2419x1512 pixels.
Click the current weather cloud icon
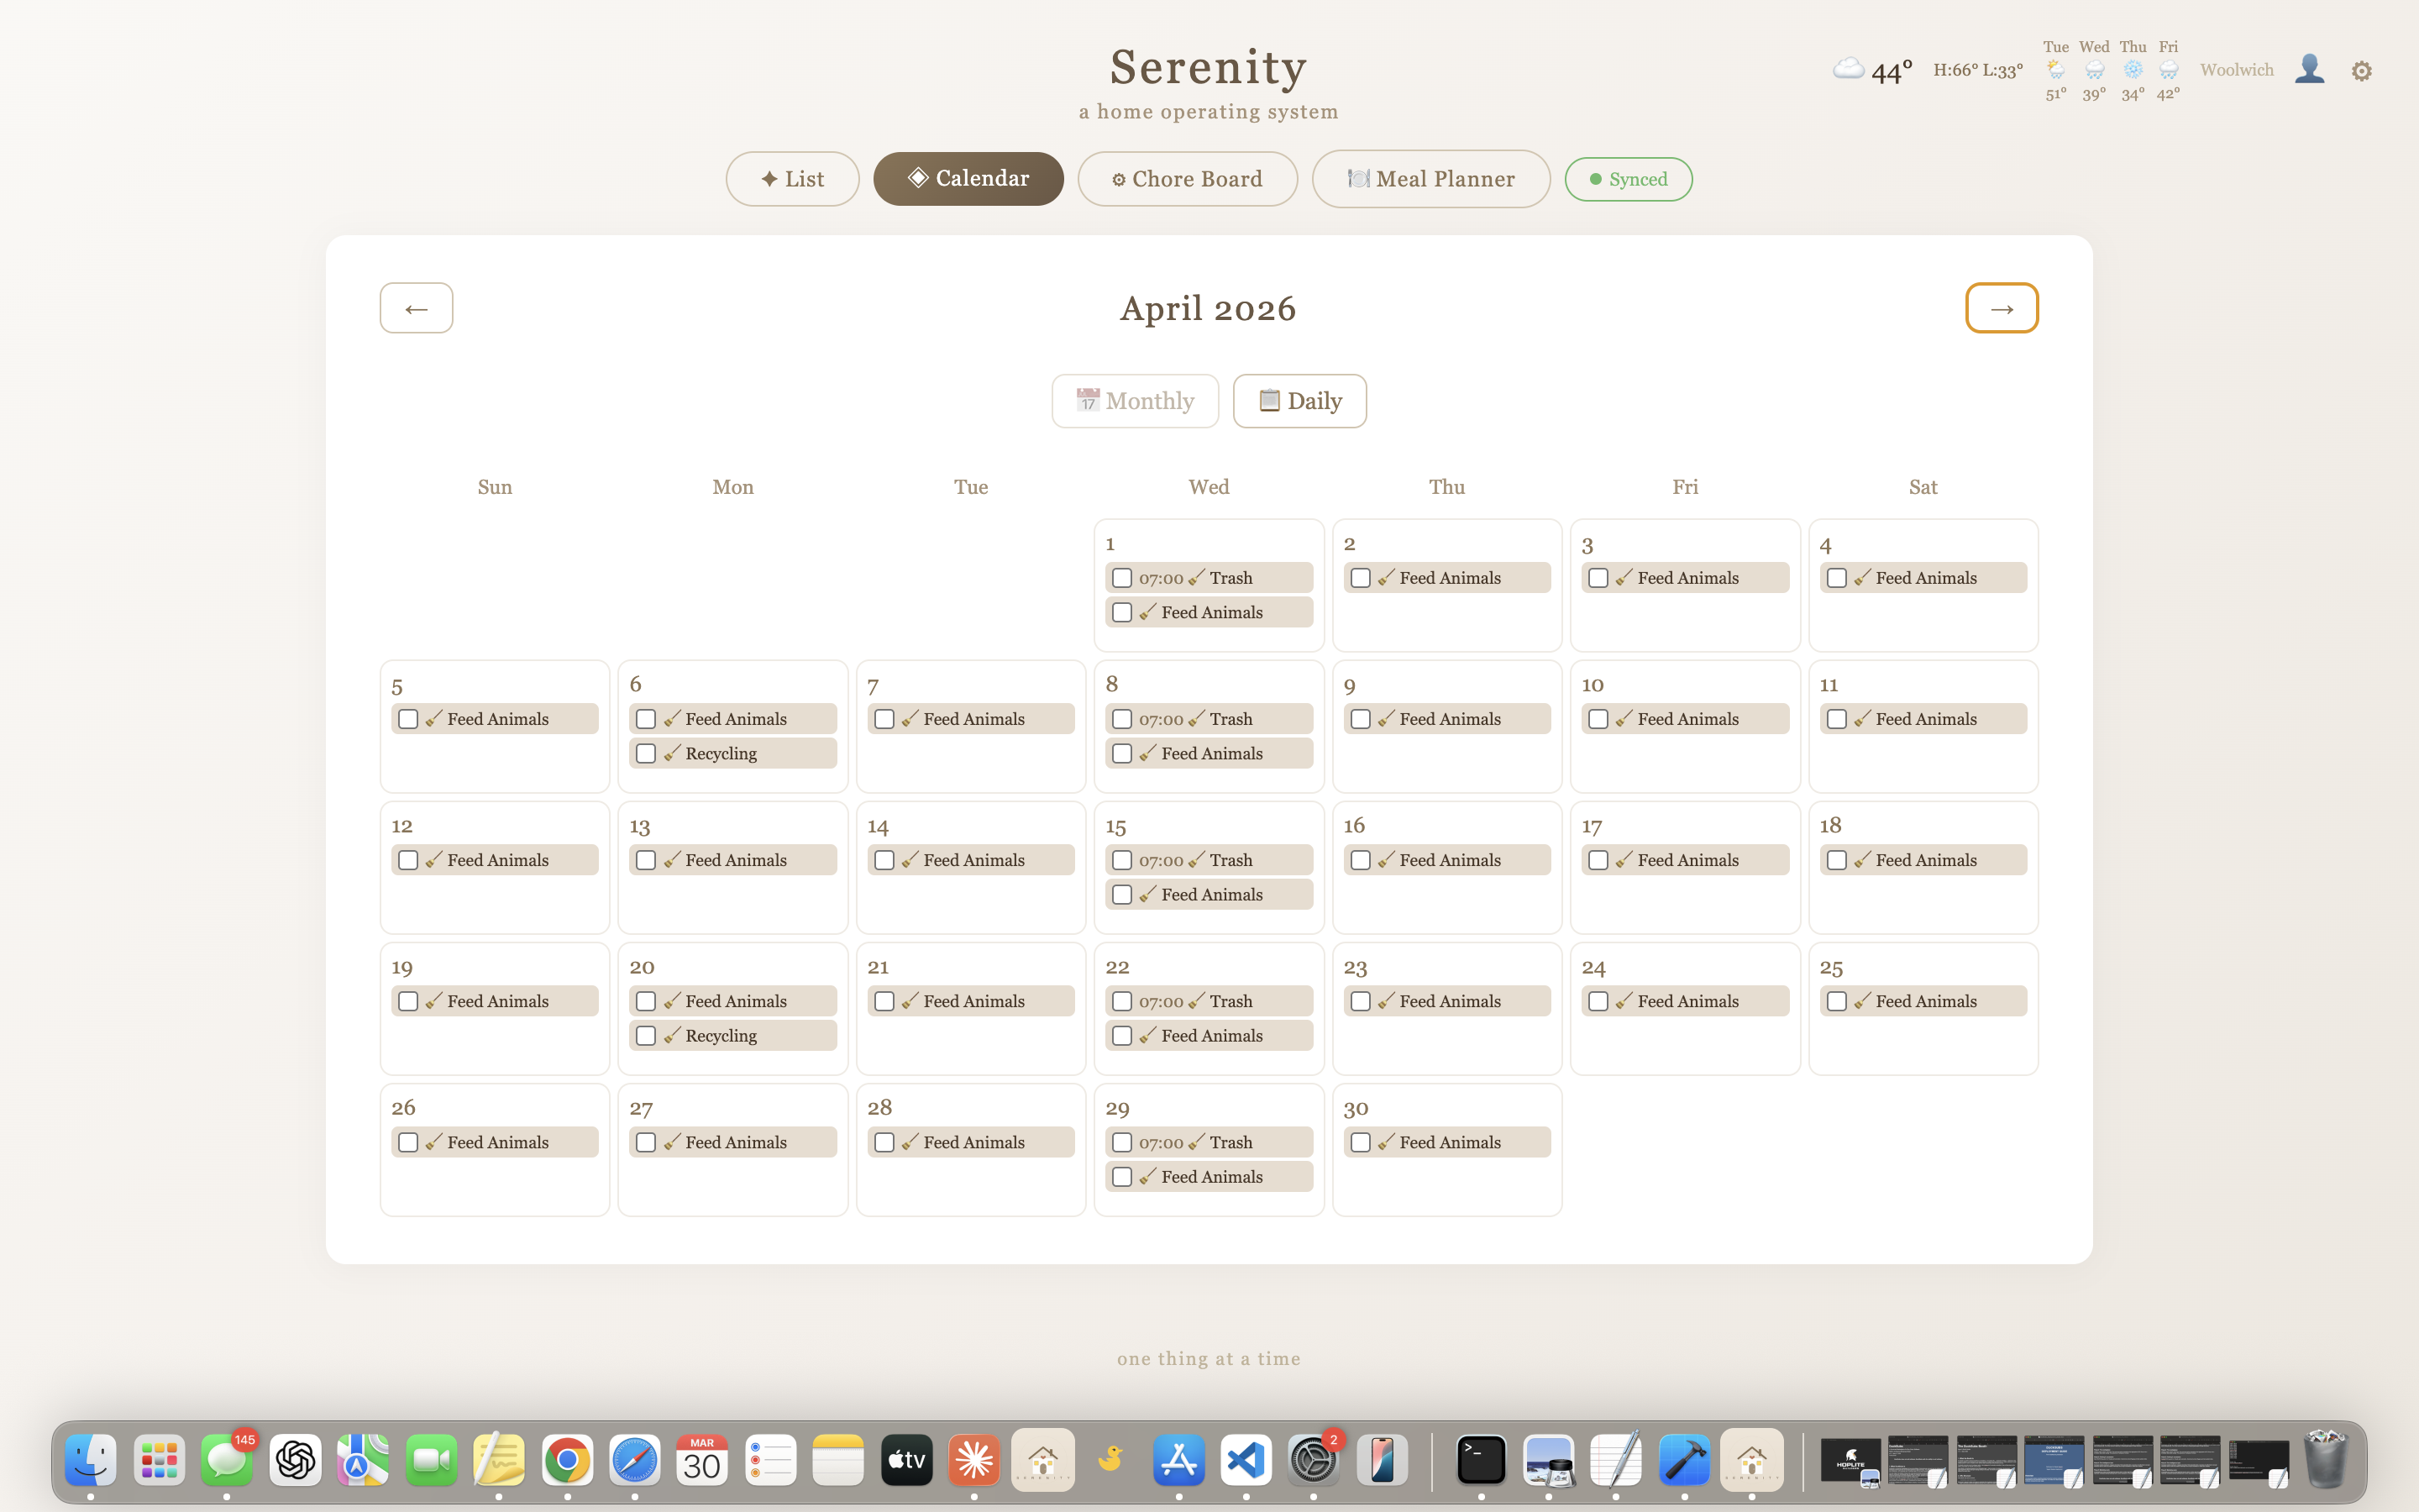pyautogui.click(x=1848, y=69)
